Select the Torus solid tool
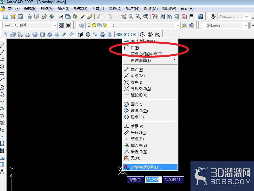This screenshot has height=191, width=254. pos(50,34)
